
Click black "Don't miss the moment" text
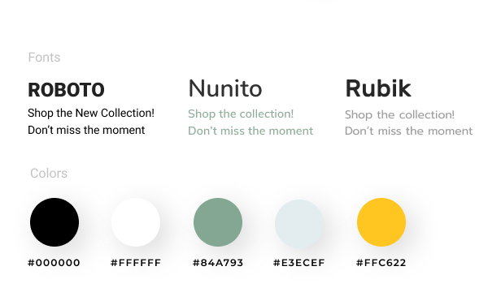point(86,130)
